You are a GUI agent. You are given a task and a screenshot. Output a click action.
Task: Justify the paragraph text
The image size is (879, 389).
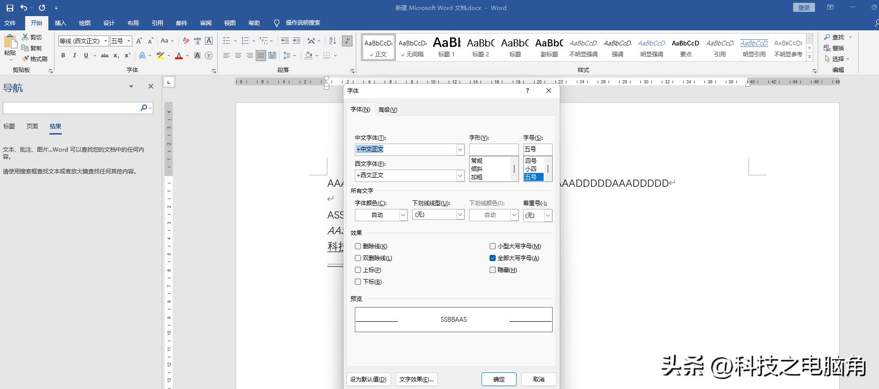pyautogui.click(x=261, y=55)
